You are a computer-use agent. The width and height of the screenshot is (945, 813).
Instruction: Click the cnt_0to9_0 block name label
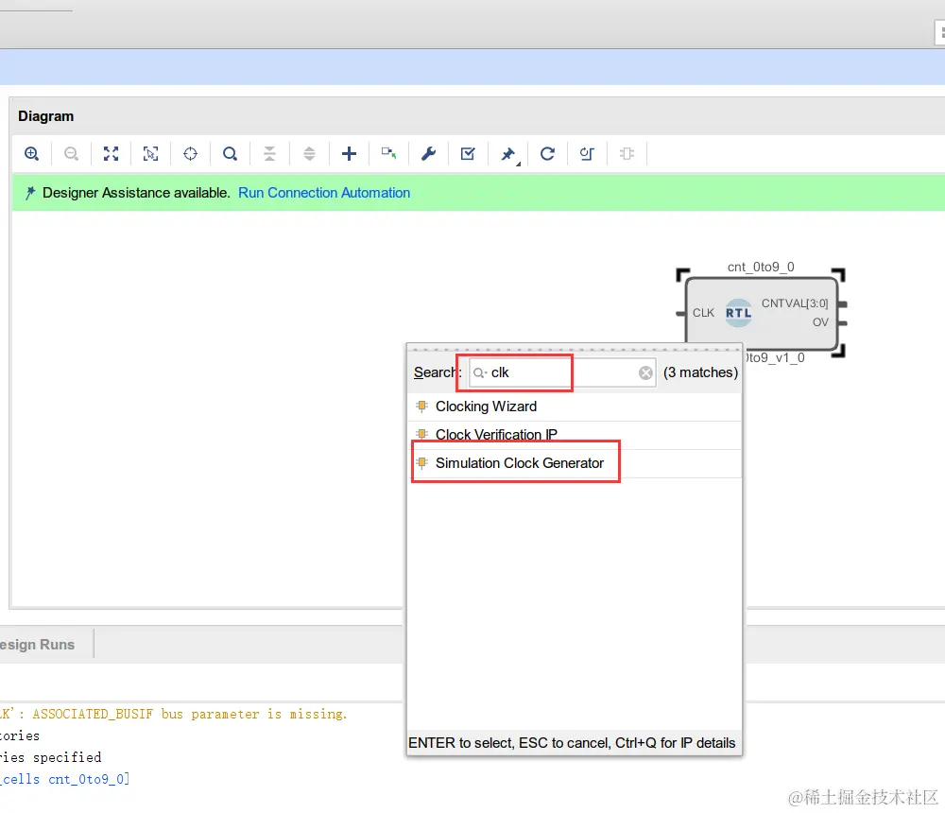click(761, 267)
